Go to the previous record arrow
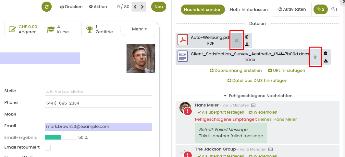This screenshot has width=345, height=157. [x=135, y=7]
